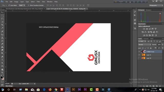Select the Untitled-2copy layer thumbnail
The height and width of the screenshot is (92, 164).
pos(143,52)
